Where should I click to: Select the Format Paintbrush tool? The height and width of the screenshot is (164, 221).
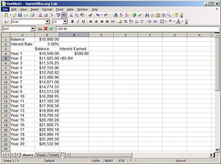[x=91, y=15]
